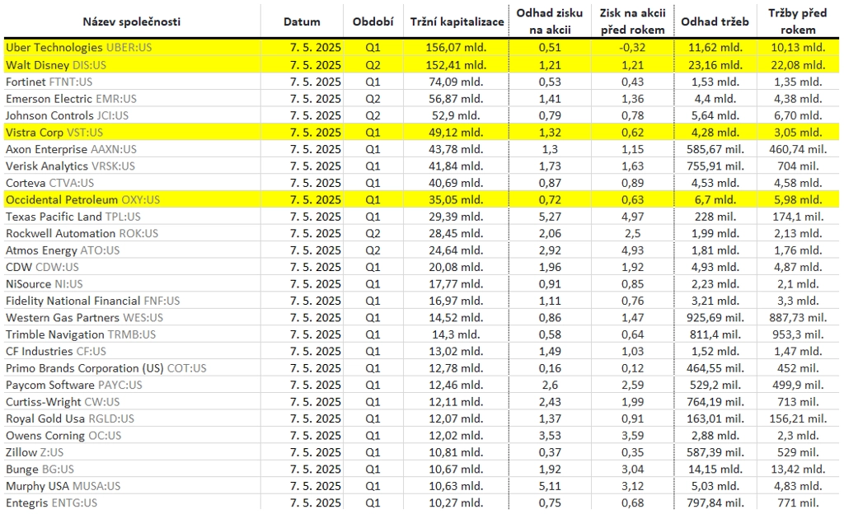
Task: Select the market cap value 156,07 mld.
Action: (x=456, y=47)
